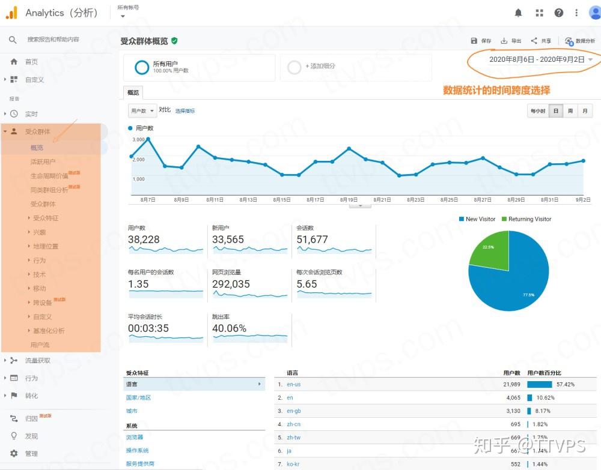Open the 用户数 metric dropdown
601x470 pixels.
coord(142,110)
